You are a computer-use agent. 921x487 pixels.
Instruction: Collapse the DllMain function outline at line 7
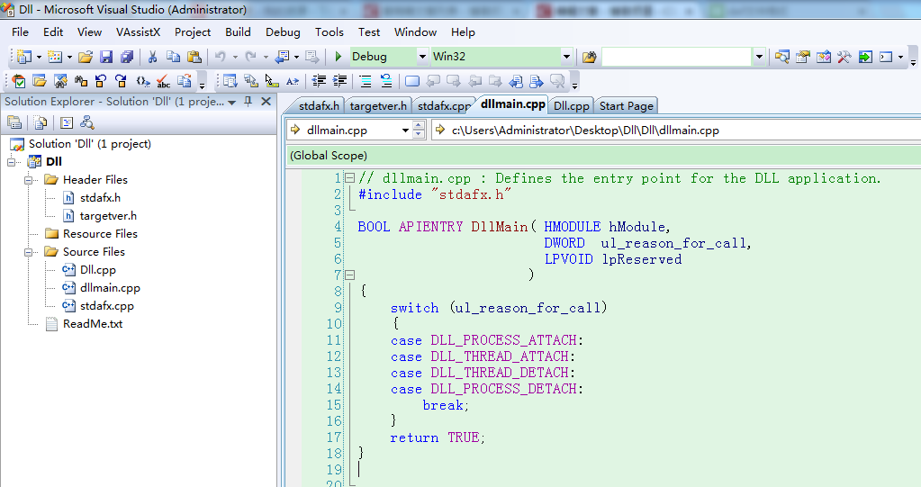coord(350,275)
